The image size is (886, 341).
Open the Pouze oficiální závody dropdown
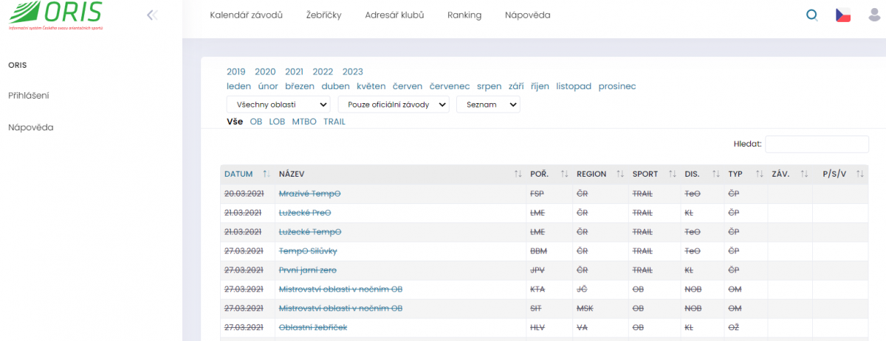click(x=394, y=105)
